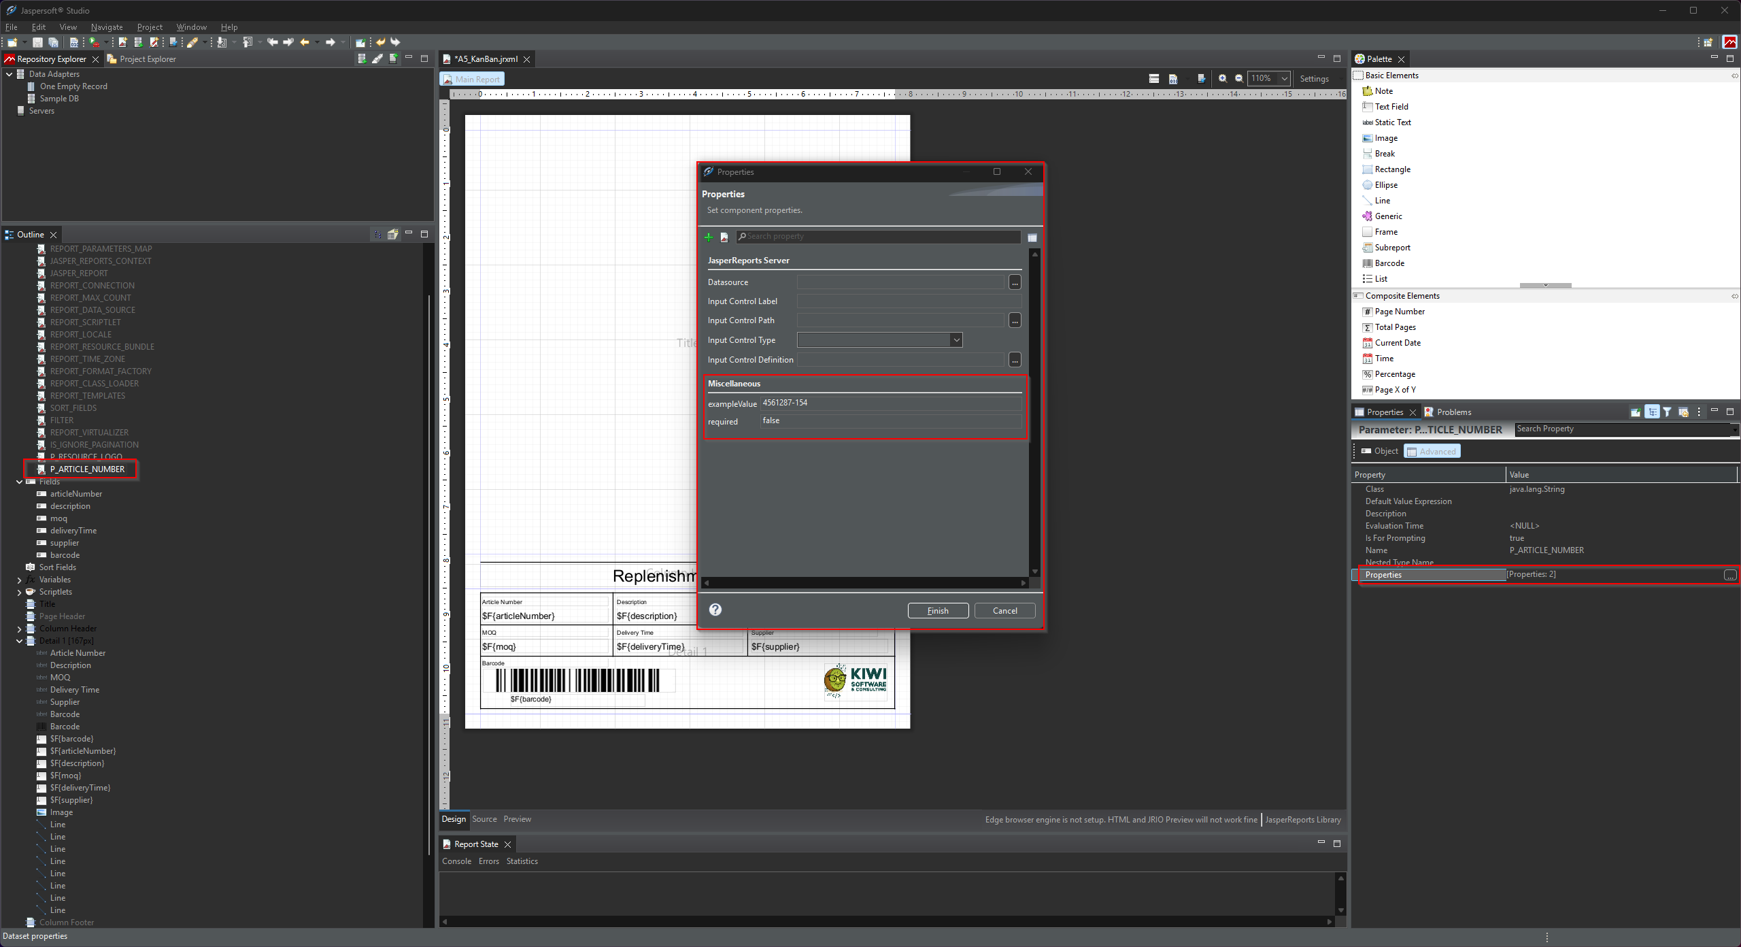1741x947 pixels.
Task: Click the view menu three dots in Properties
Action: 1699,412
